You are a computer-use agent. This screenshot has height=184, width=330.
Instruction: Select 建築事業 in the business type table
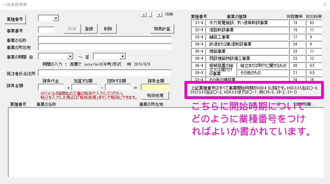(249, 51)
